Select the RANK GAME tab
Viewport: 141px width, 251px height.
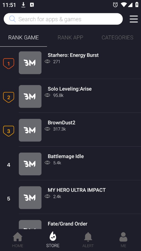point(23,37)
